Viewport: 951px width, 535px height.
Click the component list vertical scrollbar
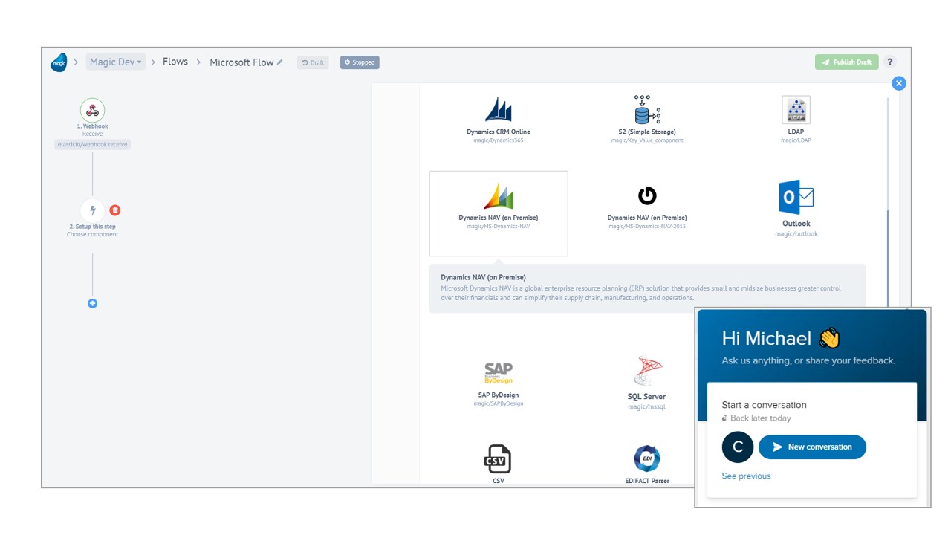click(x=886, y=259)
